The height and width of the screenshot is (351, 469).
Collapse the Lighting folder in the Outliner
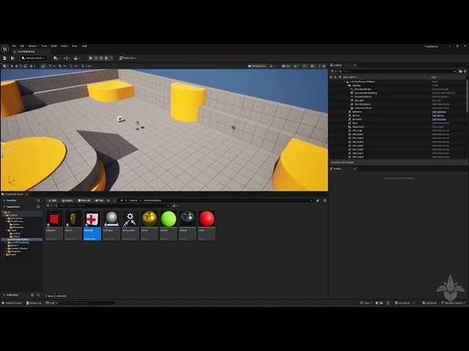point(347,86)
